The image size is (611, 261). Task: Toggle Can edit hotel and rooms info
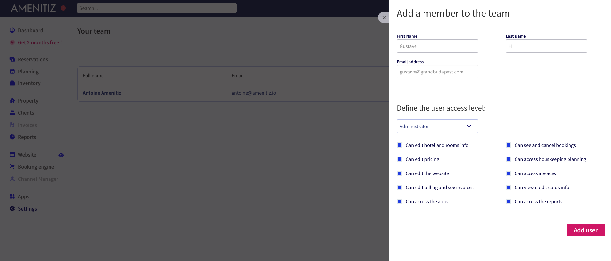click(x=399, y=145)
